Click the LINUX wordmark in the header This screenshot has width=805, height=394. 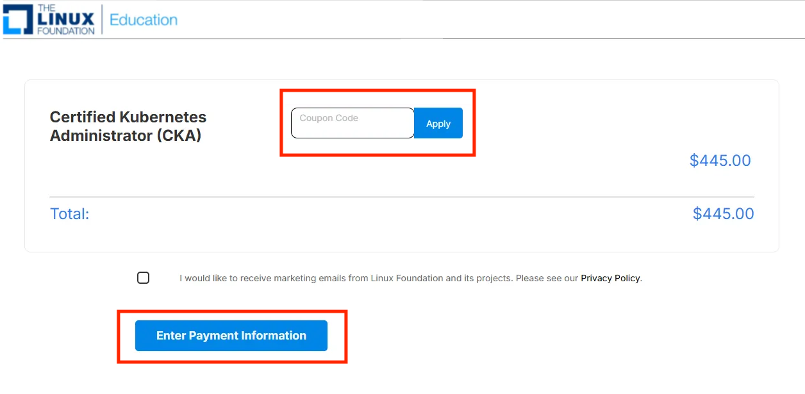66,19
